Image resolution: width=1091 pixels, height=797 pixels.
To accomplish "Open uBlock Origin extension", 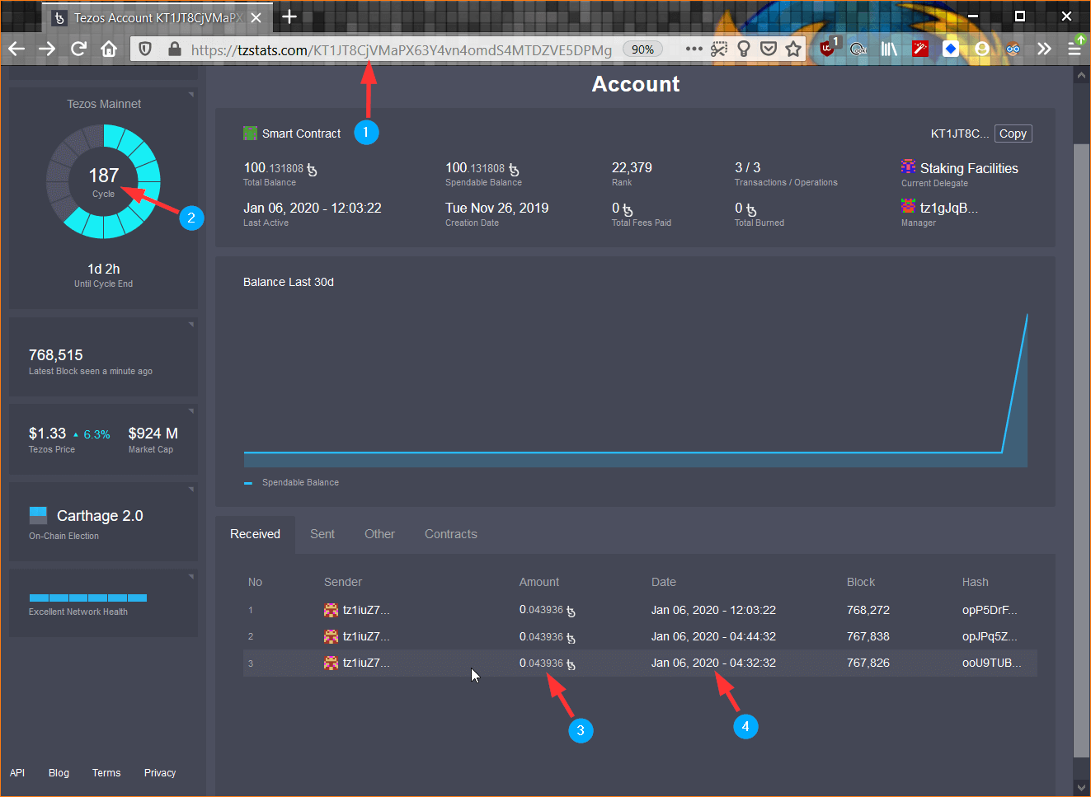I will point(827,49).
